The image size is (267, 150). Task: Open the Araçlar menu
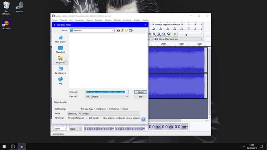point(137,20)
